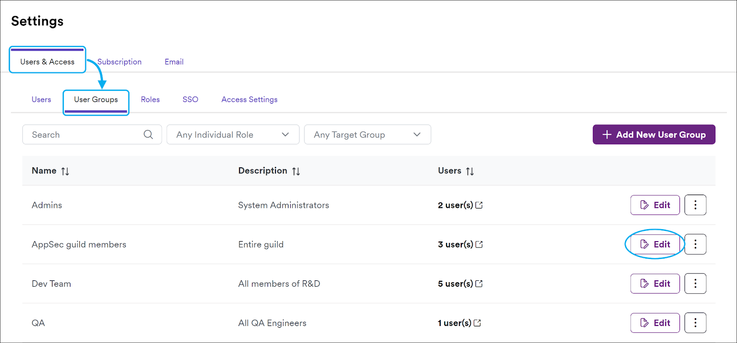The height and width of the screenshot is (343, 737).
Task: Click All members of R&D description
Action: pos(279,284)
